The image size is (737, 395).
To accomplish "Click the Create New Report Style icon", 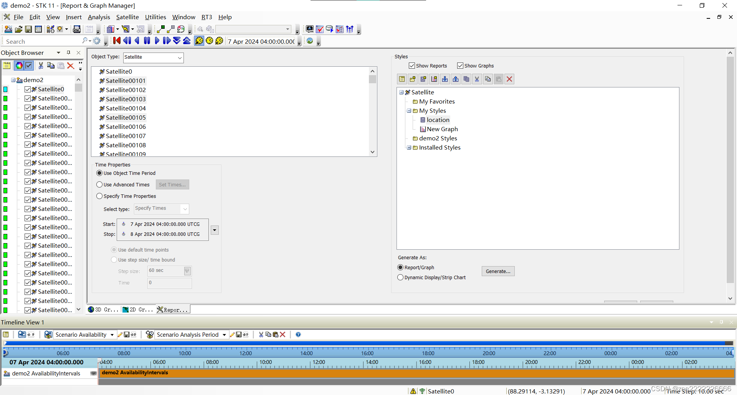I will click(x=423, y=79).
